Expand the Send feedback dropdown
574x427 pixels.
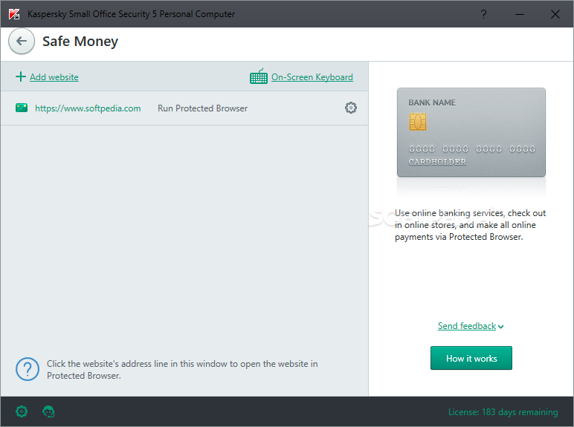click(x=471, y=326)
